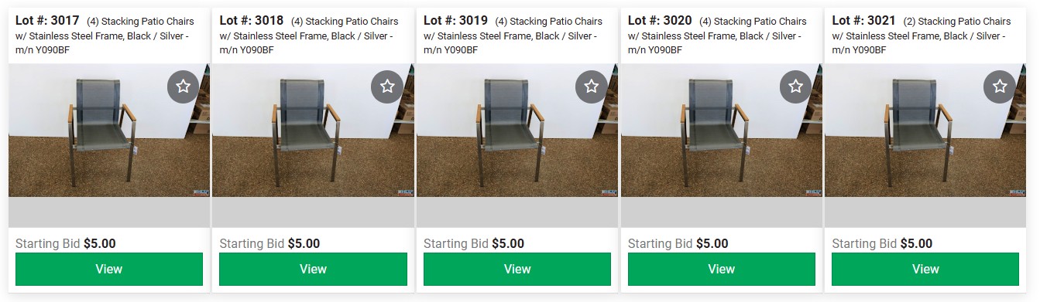Image resolution: width=1040 pixels, height=302 pixels.
Task: Click the photo for lot 3021
Action: click(925, 131)
